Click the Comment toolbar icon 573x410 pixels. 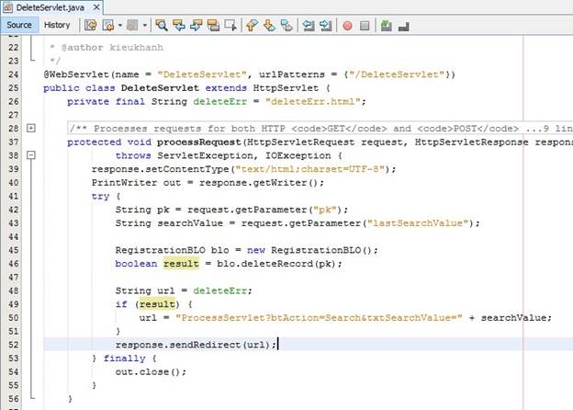pyautogui.click(x=387, y=26)
